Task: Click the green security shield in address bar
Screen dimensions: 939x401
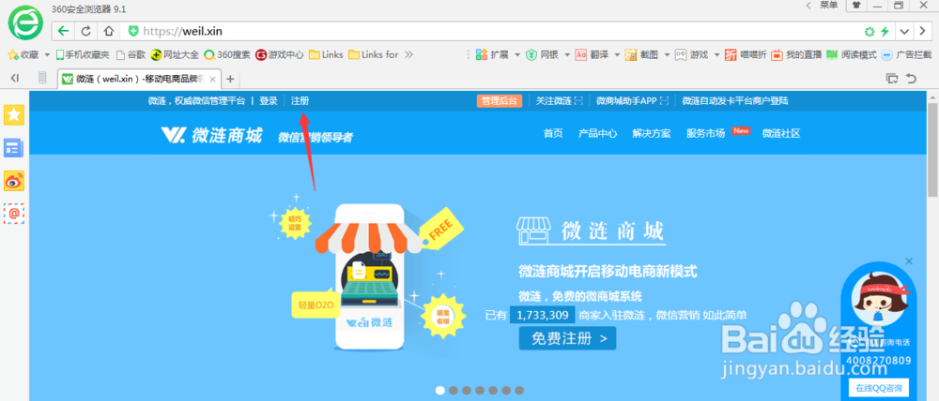Action: coord(133,31)
